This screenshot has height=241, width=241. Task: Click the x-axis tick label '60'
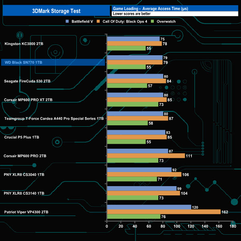point(149,226)
